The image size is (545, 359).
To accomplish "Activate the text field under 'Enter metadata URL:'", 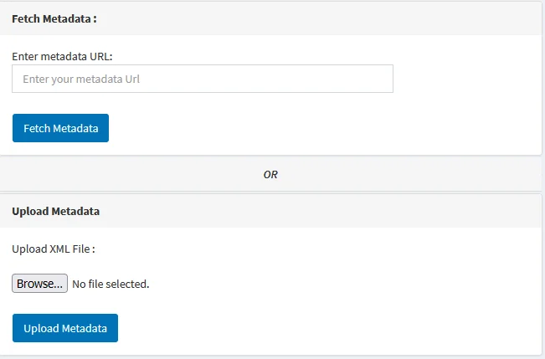I will click(x=203, y=79).
